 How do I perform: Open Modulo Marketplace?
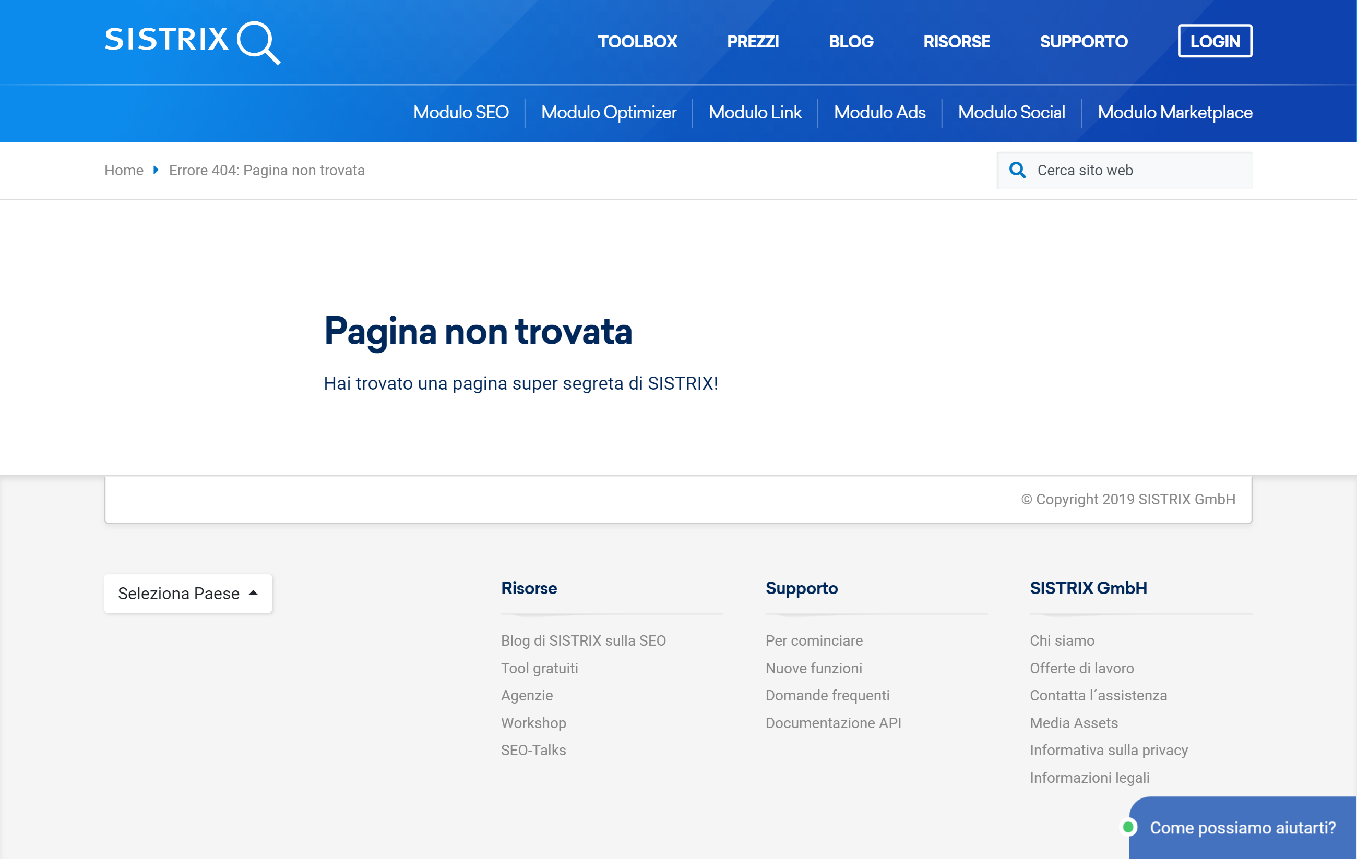(x=1175, y=112)
